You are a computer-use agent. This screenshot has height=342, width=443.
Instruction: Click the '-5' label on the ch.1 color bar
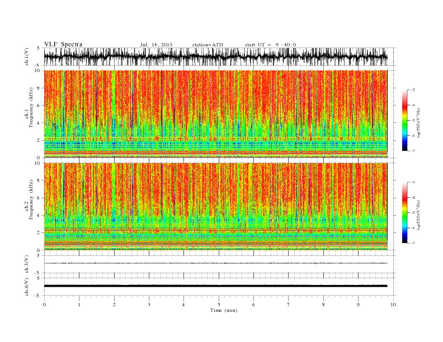[x=413, y=121]
